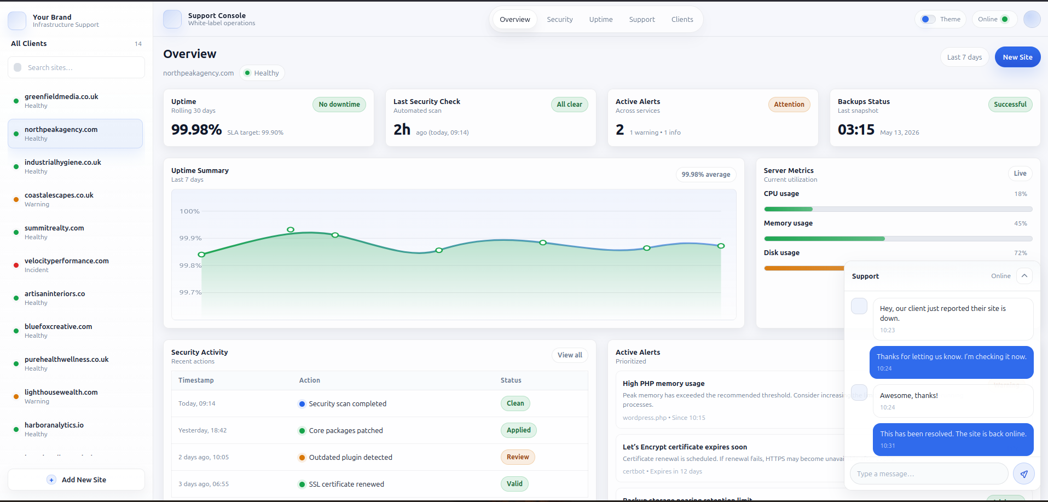This screenshot has width=1048, height=502.
Task: Click the CPU usage progress bar
Action: pyautogui.click(x=898, y=209)
